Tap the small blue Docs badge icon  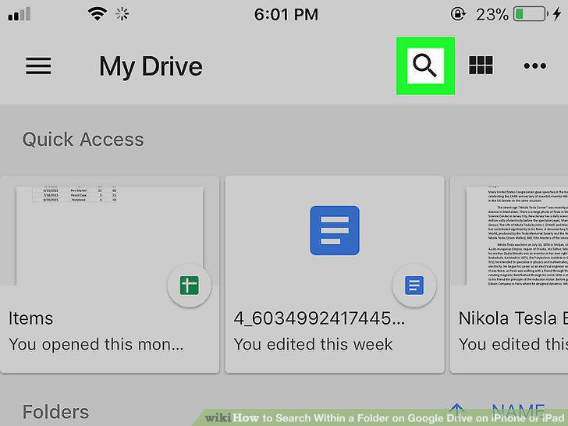pos(414,286)
